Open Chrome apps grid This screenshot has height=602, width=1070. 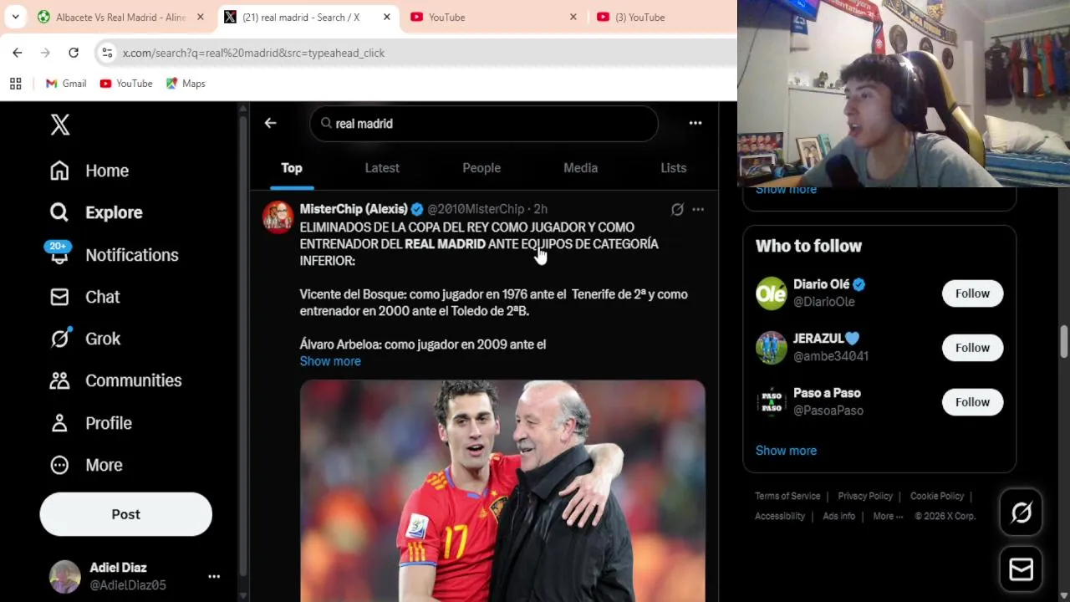pyautogui.click(x=15, y=84)
